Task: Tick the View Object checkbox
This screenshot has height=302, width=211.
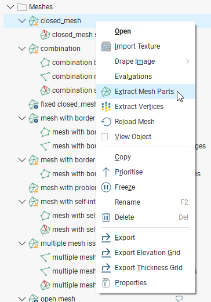Action: (104, 137)
